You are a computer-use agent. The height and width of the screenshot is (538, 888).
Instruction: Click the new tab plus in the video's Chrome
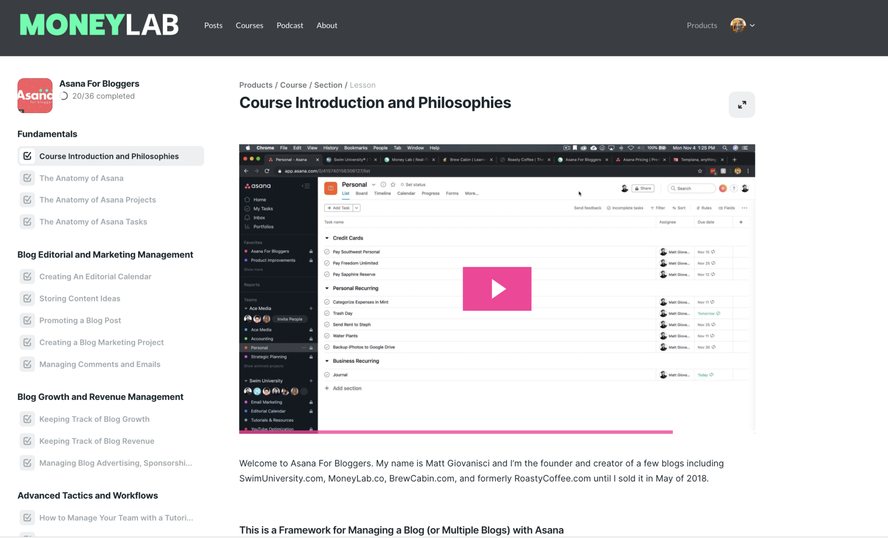(735, 159)
